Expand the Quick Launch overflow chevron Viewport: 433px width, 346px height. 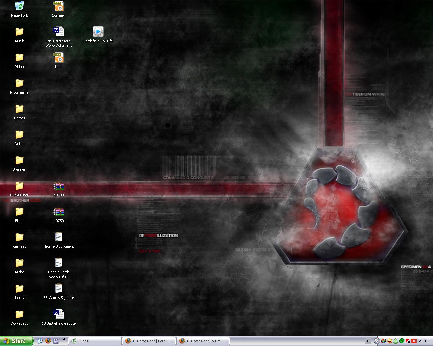(x=64, y=340)
